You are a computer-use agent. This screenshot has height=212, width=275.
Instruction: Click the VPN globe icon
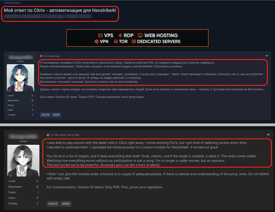pyautogui.click(x=96, y=42)
